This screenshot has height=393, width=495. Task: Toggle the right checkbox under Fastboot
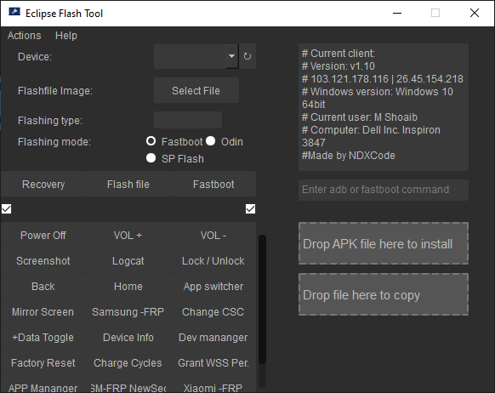click(x=250, y=208)
